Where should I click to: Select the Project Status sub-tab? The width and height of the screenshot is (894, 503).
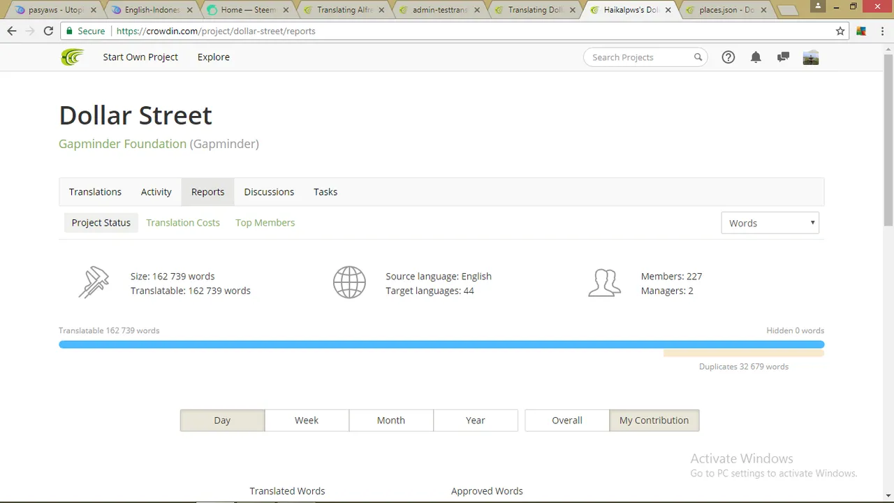click(x=101, y=223)
